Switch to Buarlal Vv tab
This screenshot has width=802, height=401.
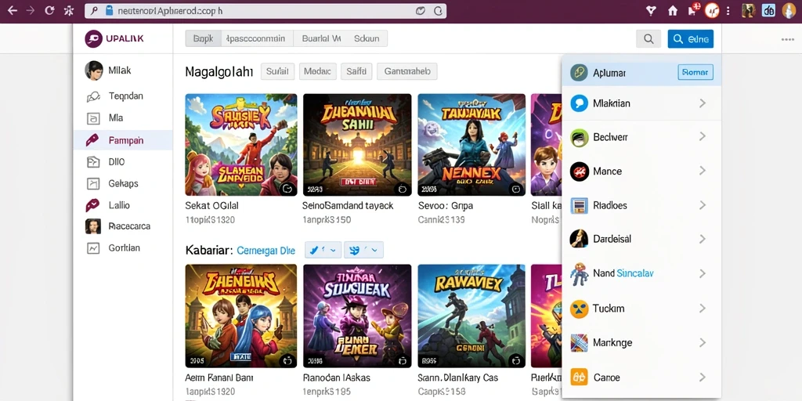pos(320,38)
